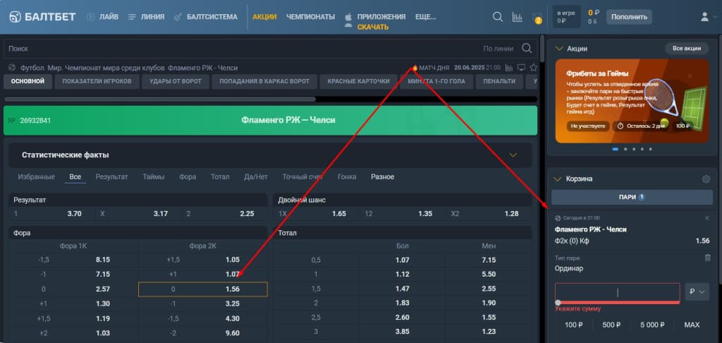The image size is (722, 343).
Task: Open Приложения menu item
Action: click(381, 17)
